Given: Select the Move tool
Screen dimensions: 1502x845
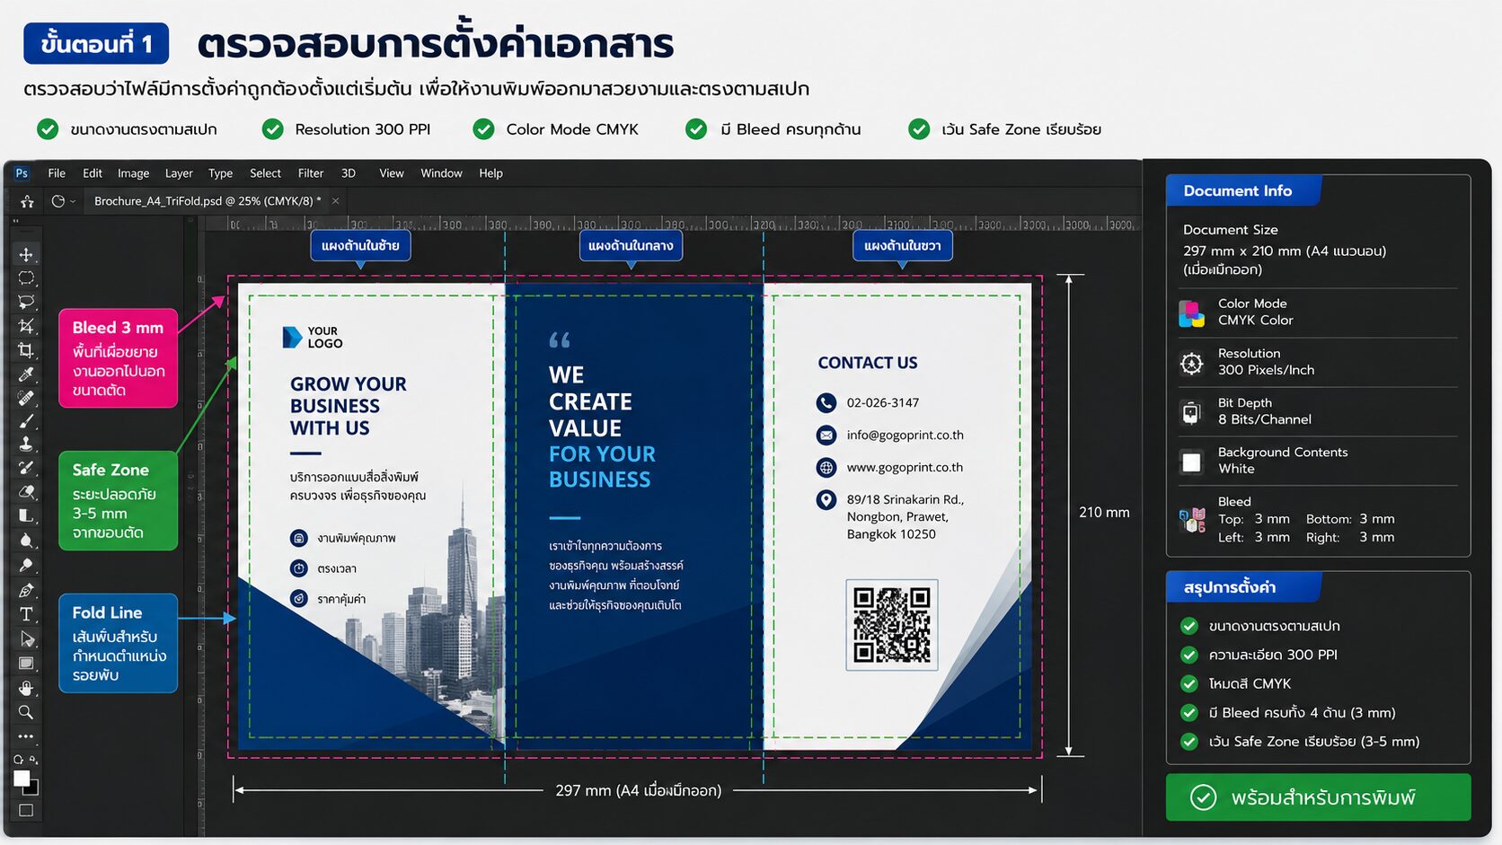Looking at the screenshot, I should (x=26, y=255).
